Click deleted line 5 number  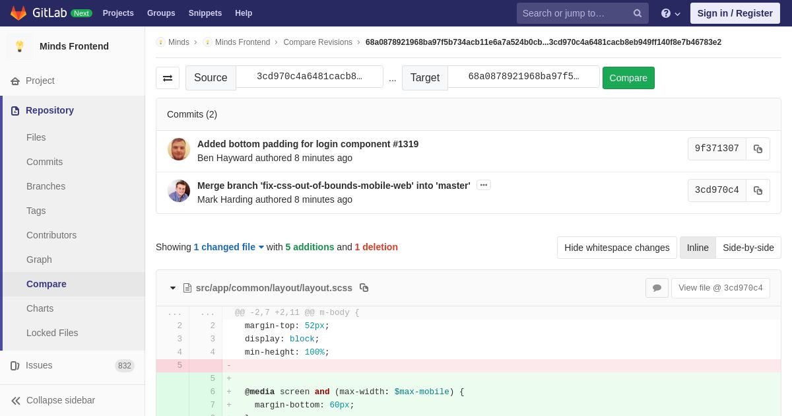[x=173, y=366]
